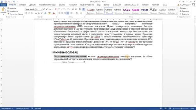
Task: Save the document with the floppy disk icon
Action: (6, 2)
